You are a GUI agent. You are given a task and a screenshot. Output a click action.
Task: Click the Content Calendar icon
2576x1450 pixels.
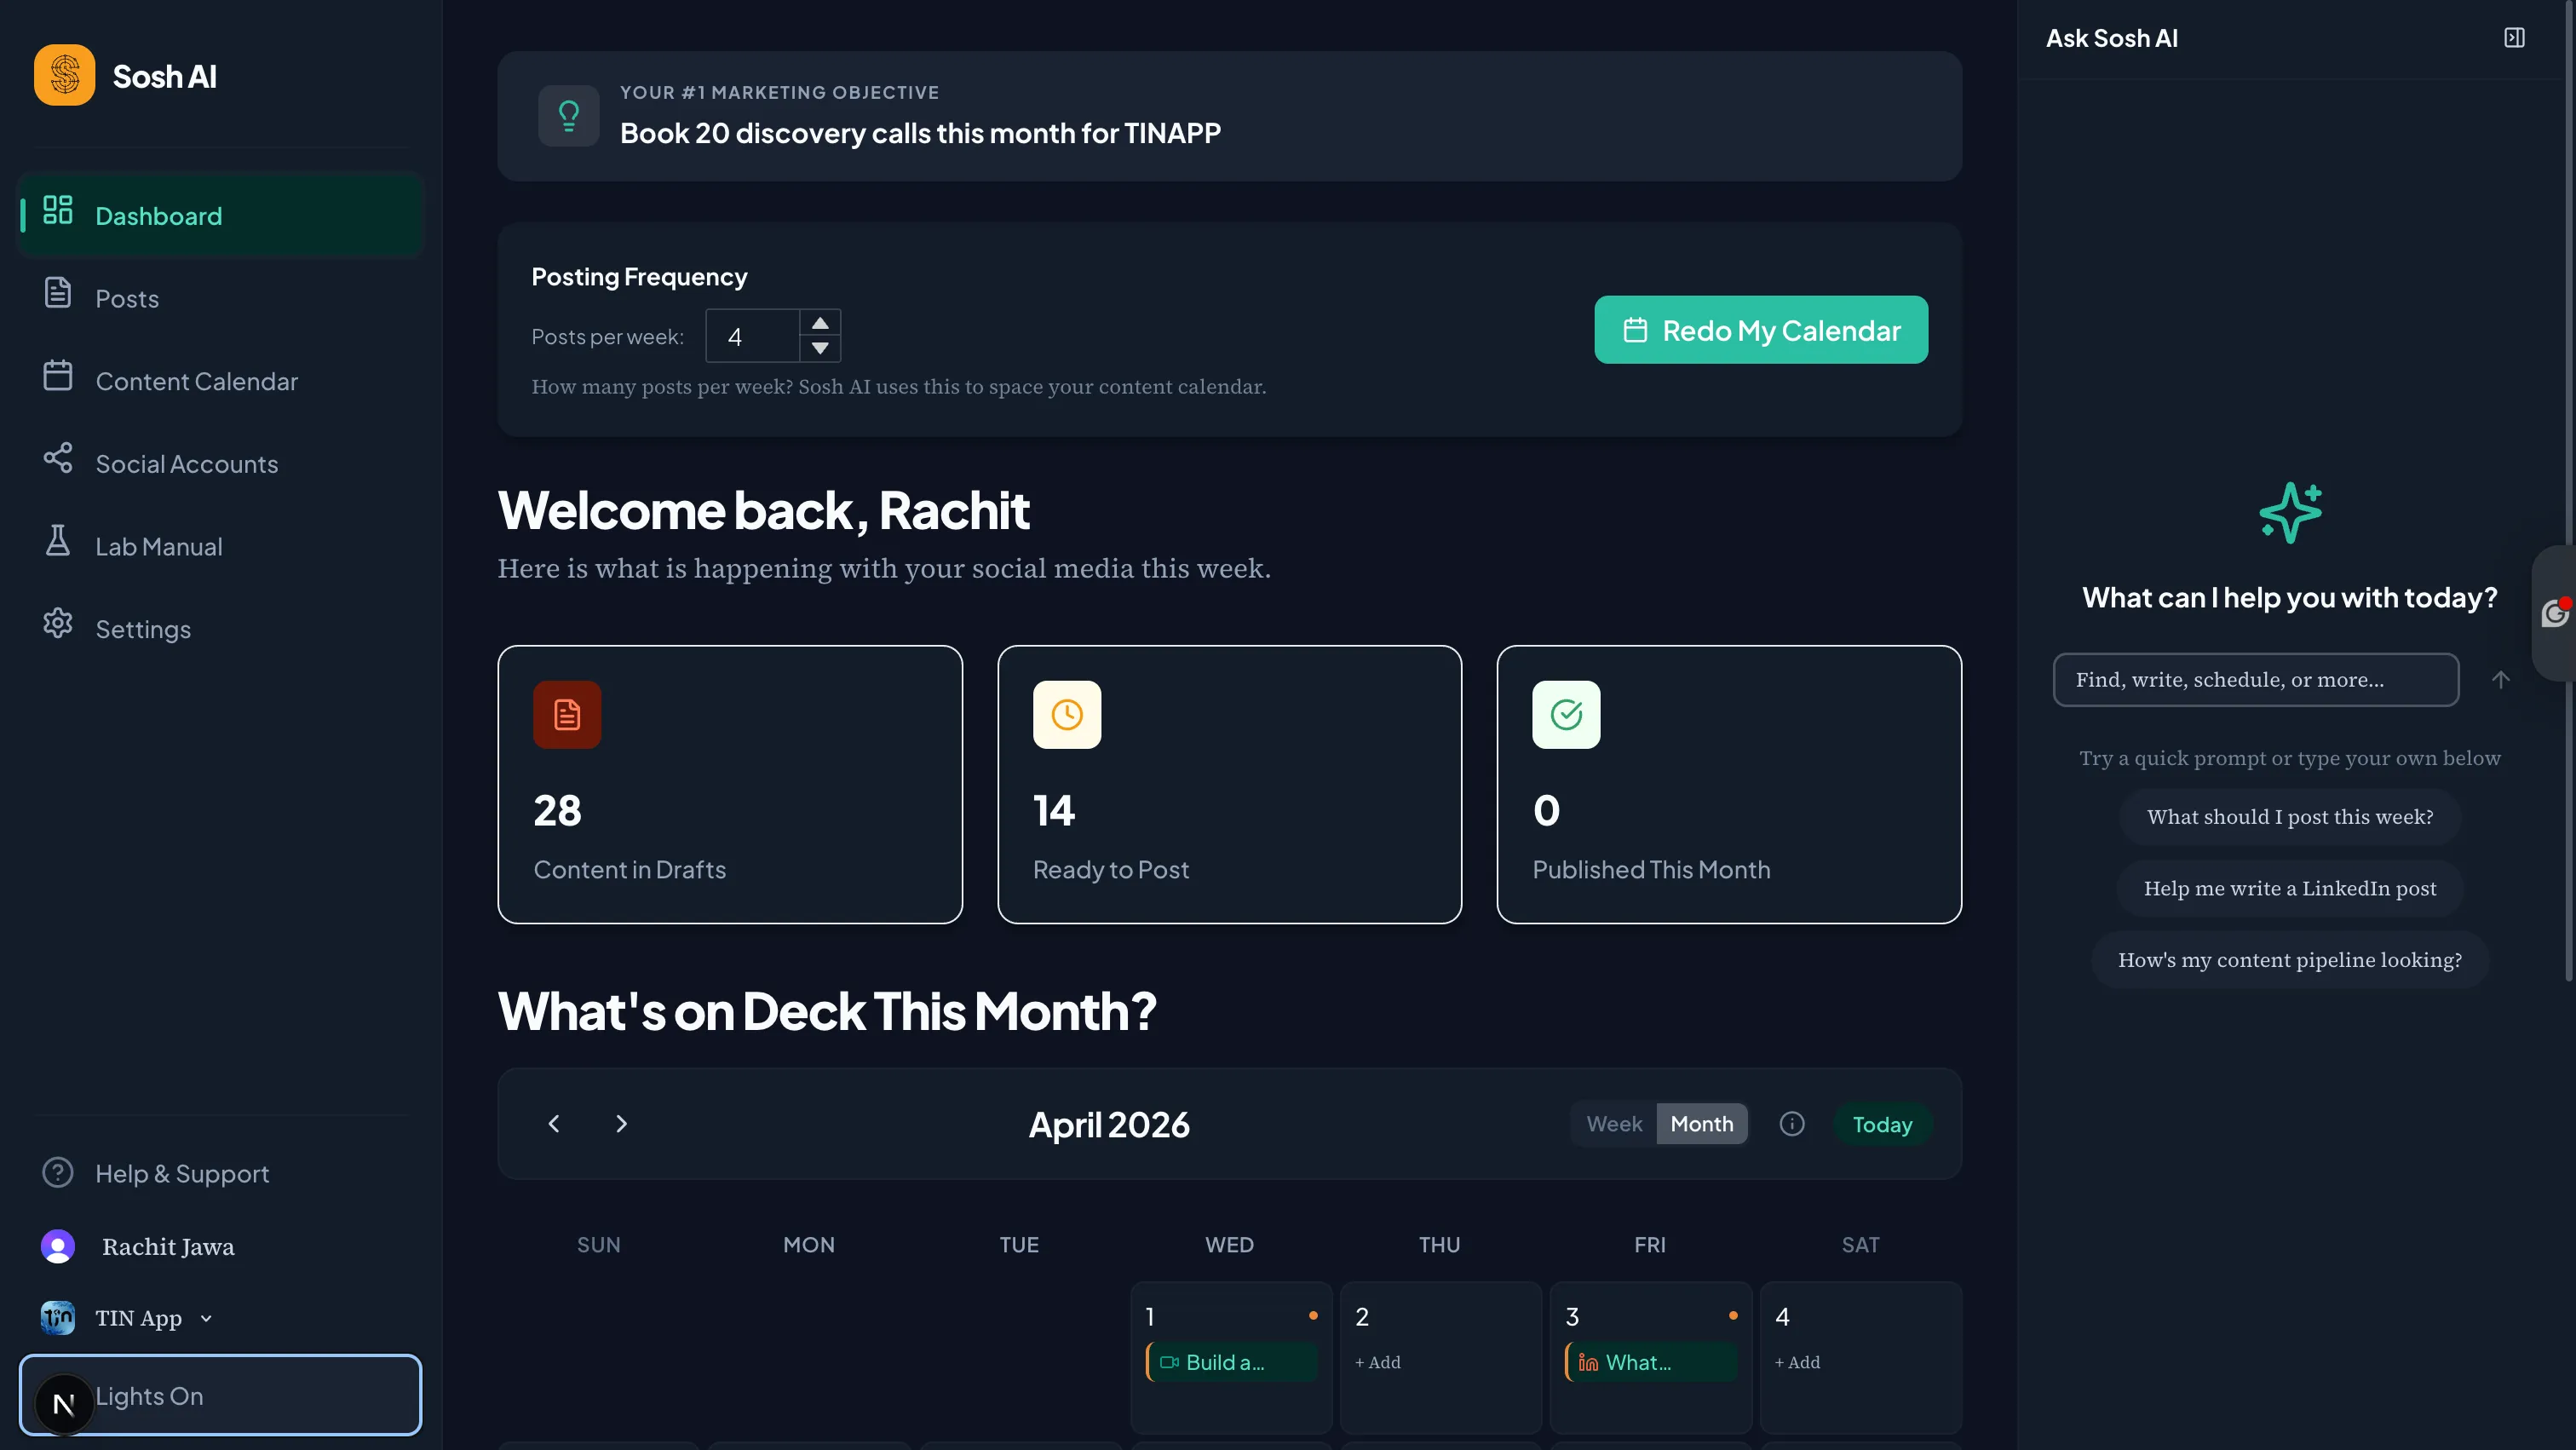click(x=58, y=375)
